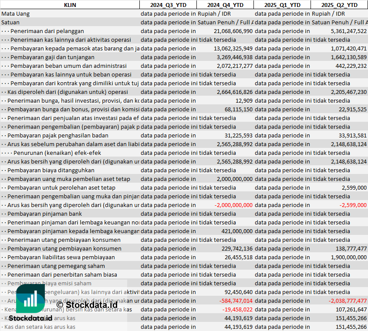
Task: Select value 2,599,000 in black
Action: tap(354, 187)
